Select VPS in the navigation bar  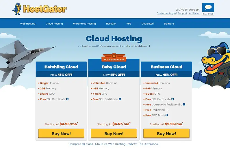click(129, 24)
